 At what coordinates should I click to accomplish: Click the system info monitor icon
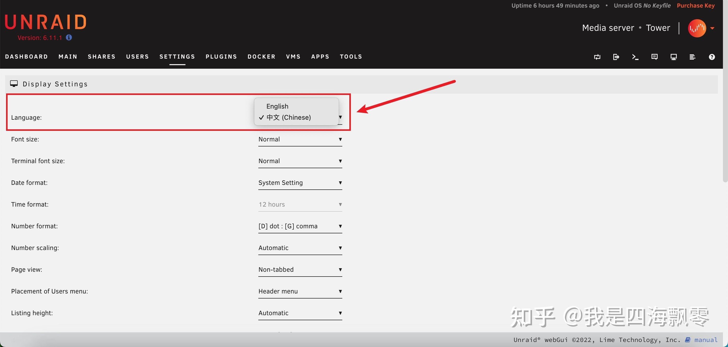pyautogui.click(x=673, y=57)
